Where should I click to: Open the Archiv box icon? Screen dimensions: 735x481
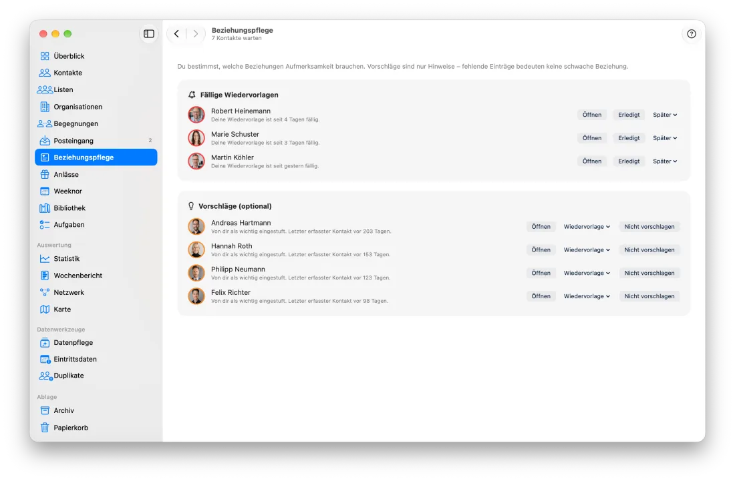tap(45, 411)
